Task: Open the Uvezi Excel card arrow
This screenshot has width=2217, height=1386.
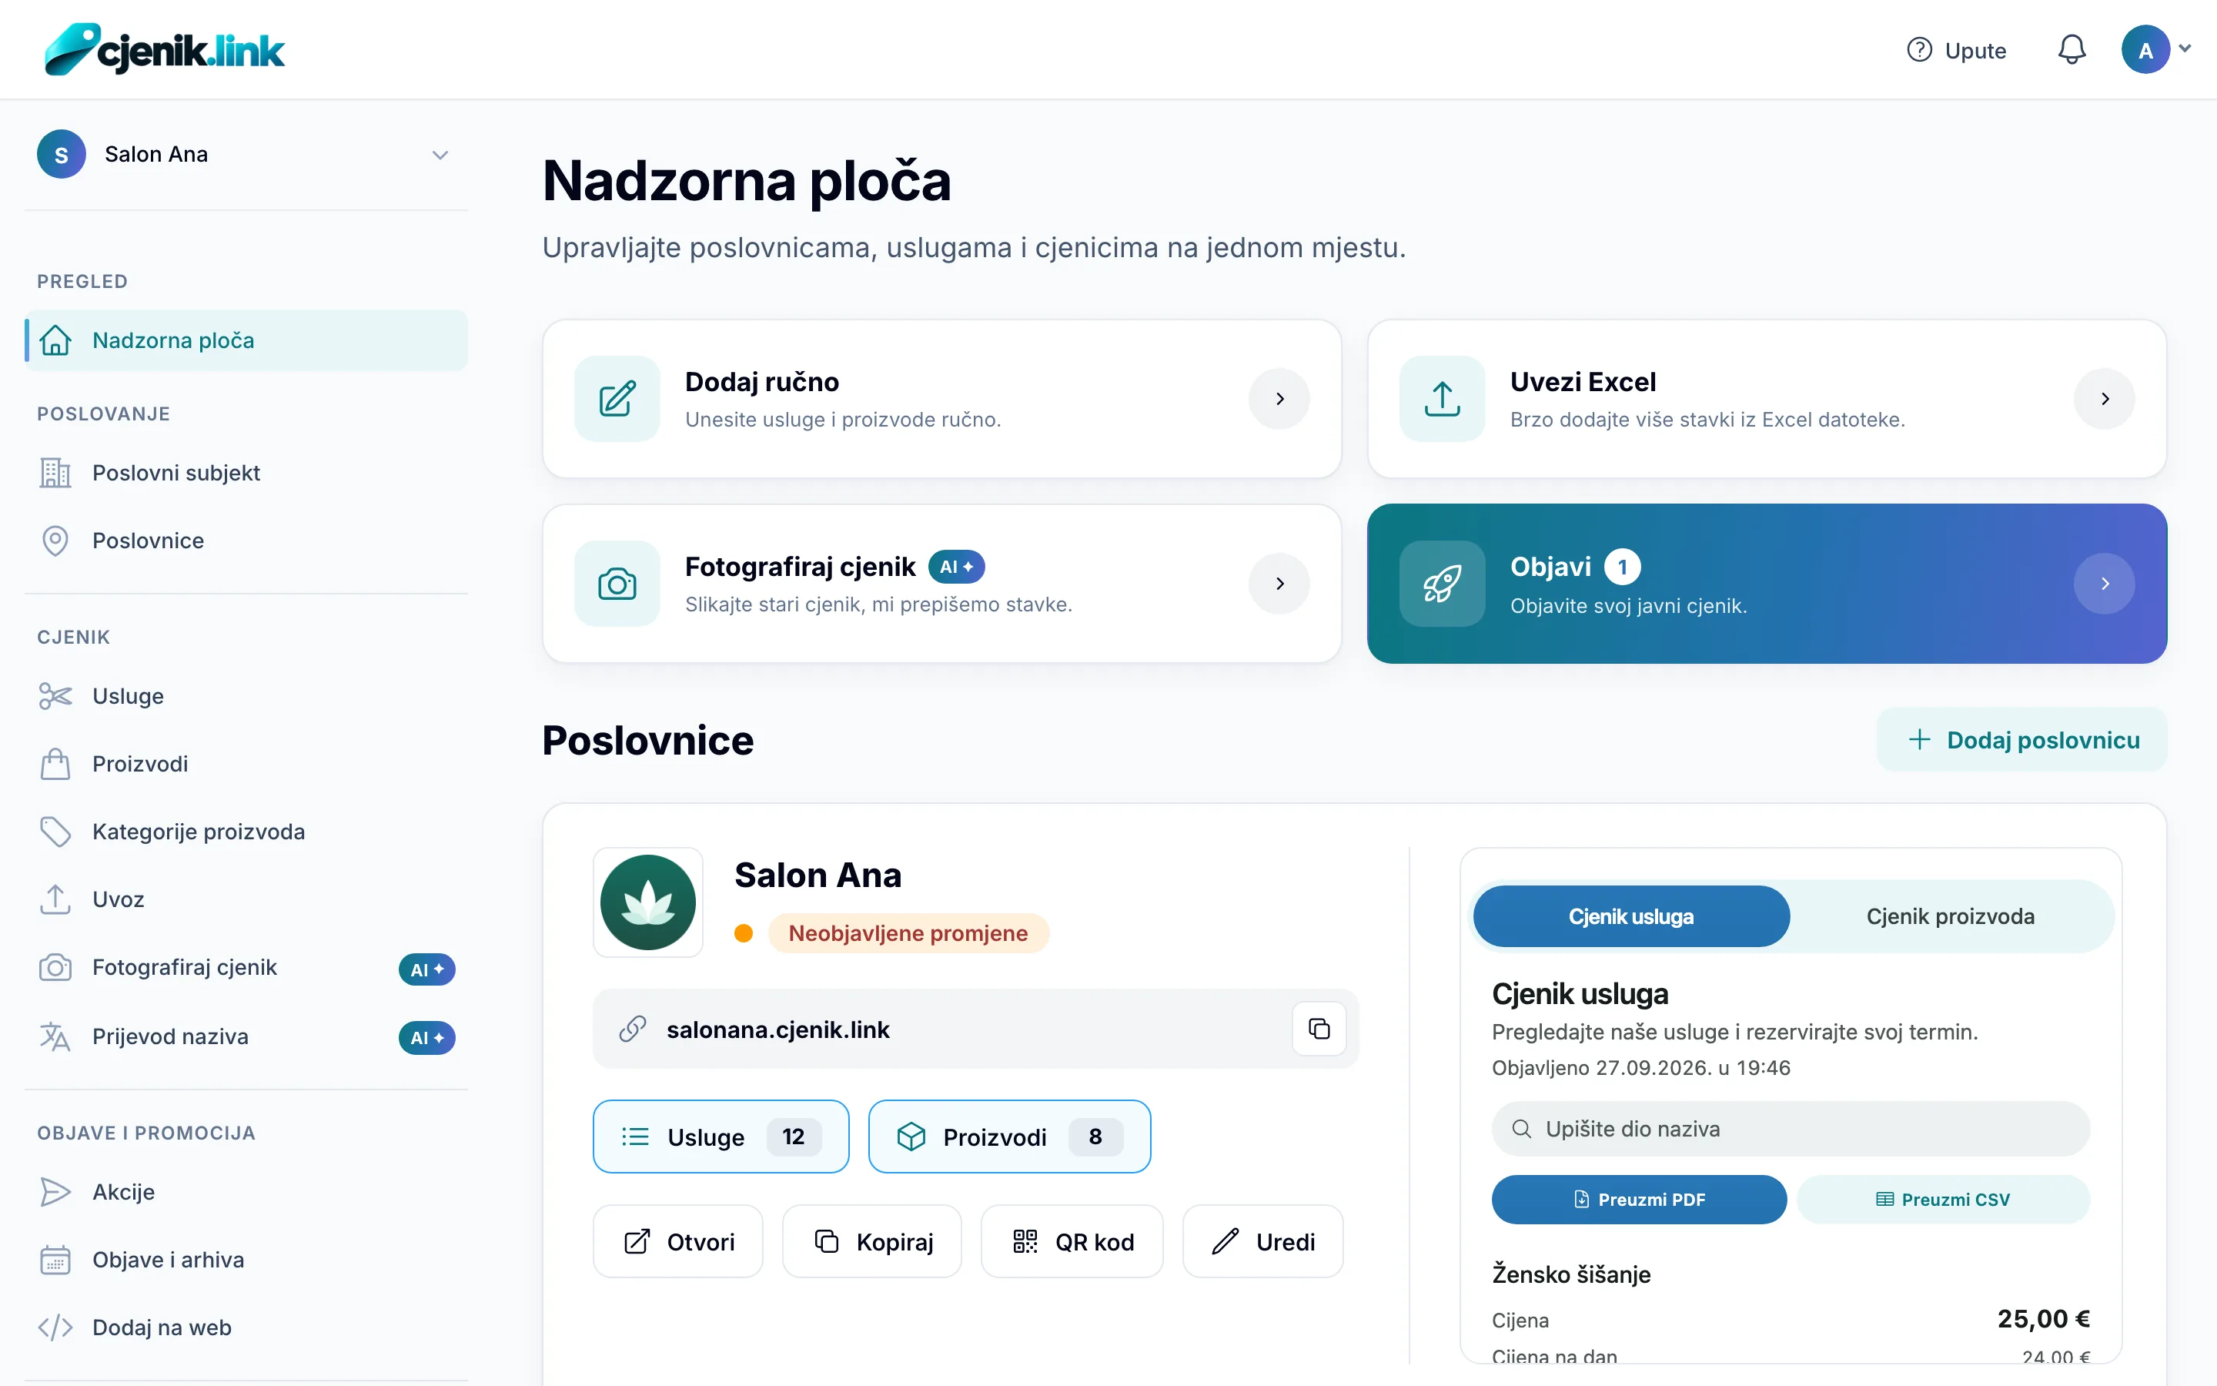Action: pos(2105,399)
